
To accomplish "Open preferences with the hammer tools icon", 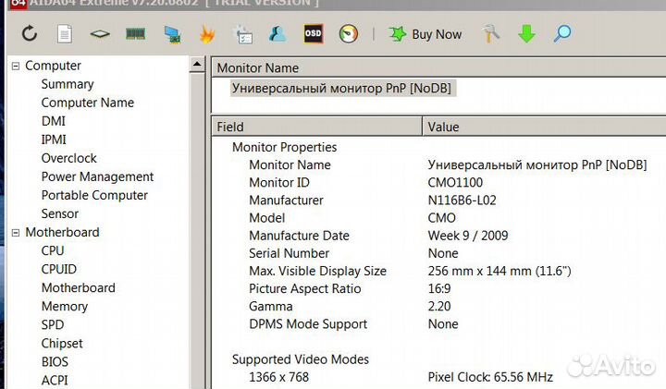I will pos(490,33).
